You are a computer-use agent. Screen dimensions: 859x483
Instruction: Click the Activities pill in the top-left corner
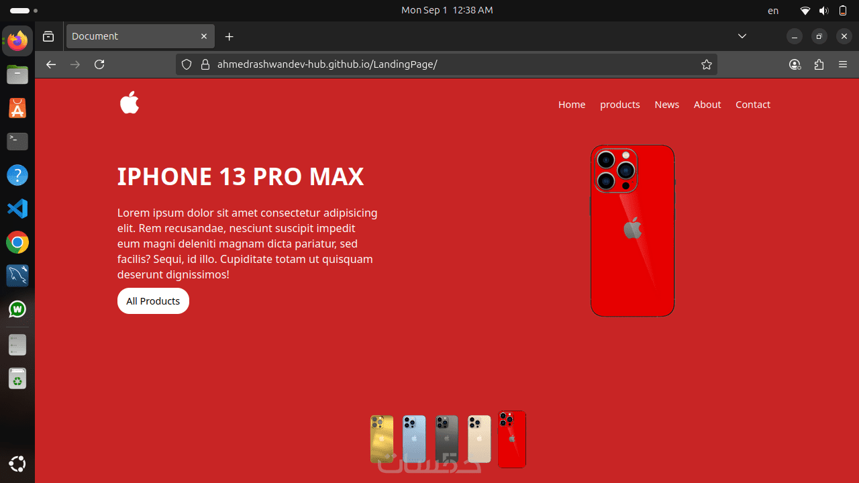click(23, 11)
